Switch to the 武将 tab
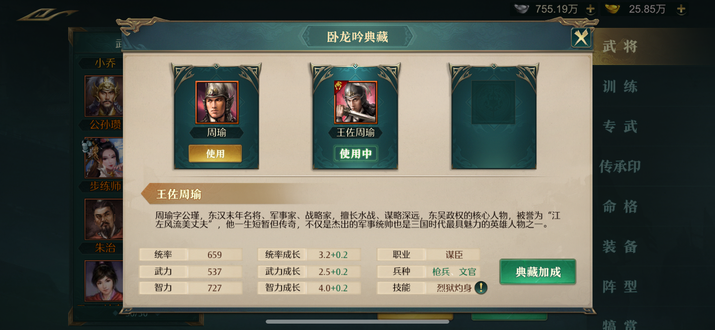This screenshot has width=715, height=330. [x=620, y=47]
